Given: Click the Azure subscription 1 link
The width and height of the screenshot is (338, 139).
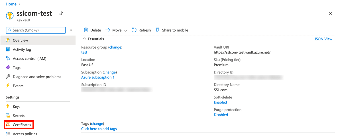Looking at the screenshot, I should click(x=98, y=77).
